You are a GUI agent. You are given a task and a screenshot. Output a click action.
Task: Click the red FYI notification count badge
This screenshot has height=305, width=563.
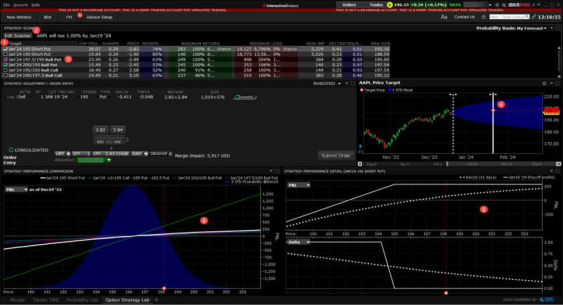(x=80, y=15)
